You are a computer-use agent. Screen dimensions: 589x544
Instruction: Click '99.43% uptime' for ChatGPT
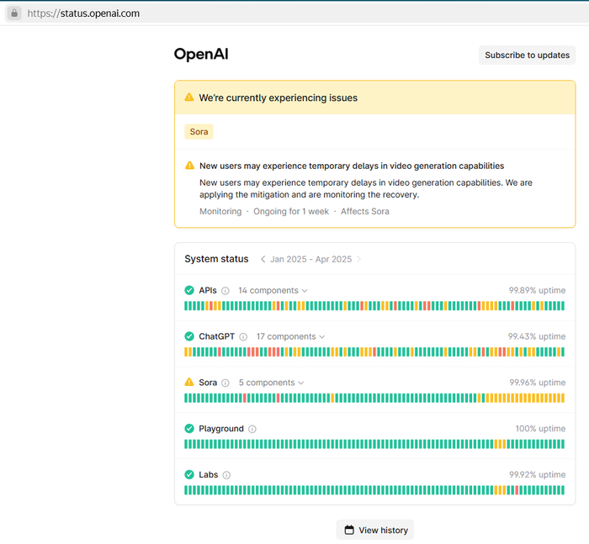tap(537, 336)
